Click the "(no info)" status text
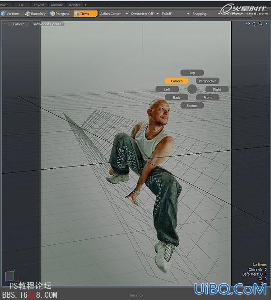 pyautogui.click(x=136, y=295)
